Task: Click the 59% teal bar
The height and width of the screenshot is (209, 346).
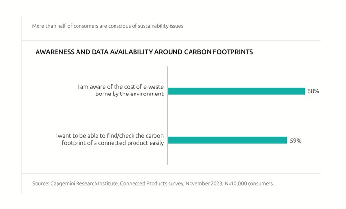Action: [x=227, y=140]
